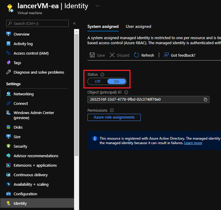Click the Availability + scaling icon

point(9,184)
